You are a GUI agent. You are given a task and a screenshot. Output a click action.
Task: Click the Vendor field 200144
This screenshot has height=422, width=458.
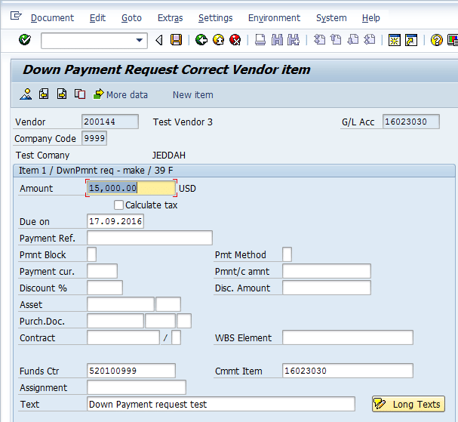(x=110, y=122)
